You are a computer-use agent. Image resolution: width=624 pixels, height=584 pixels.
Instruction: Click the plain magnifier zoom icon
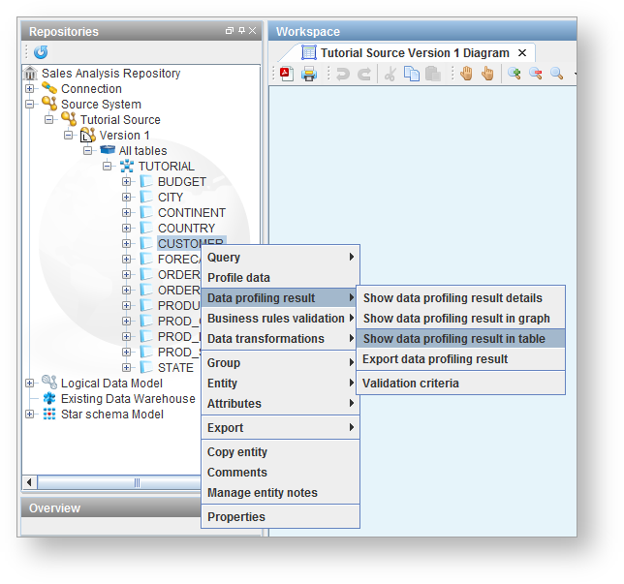[556, 74]
